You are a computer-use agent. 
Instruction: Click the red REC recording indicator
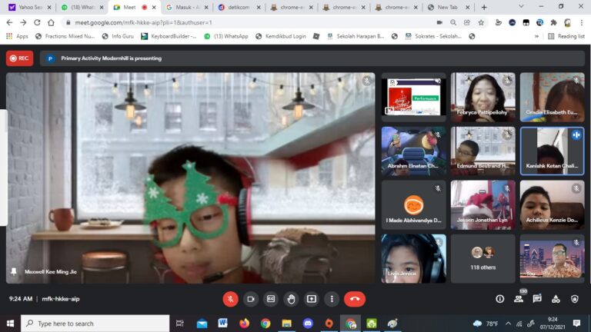19,58
